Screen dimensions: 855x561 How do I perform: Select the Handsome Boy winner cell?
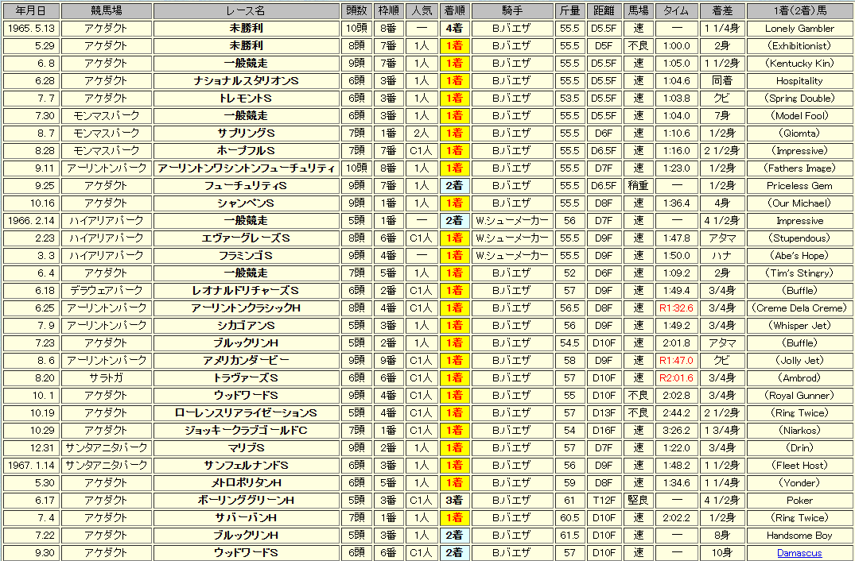[799, 536]
